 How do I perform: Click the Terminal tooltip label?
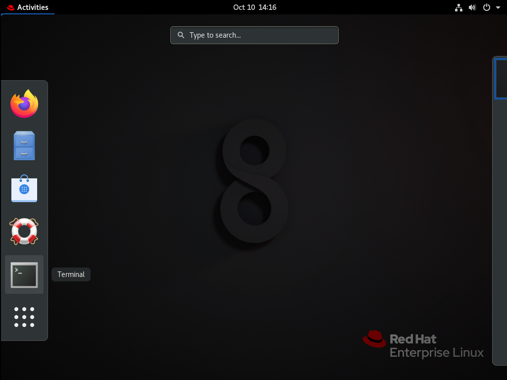pyautogui.click(x=71, y=274)
